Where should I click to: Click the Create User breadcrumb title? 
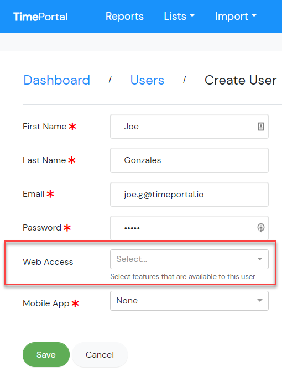[x=241, y=80]
